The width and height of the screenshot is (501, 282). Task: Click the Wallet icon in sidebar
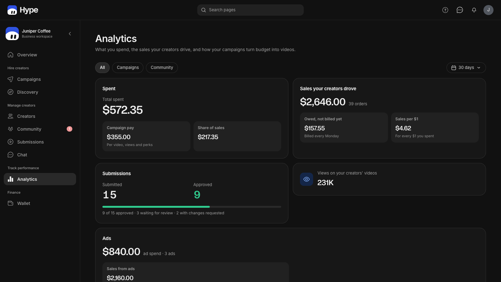coord(11,203)
